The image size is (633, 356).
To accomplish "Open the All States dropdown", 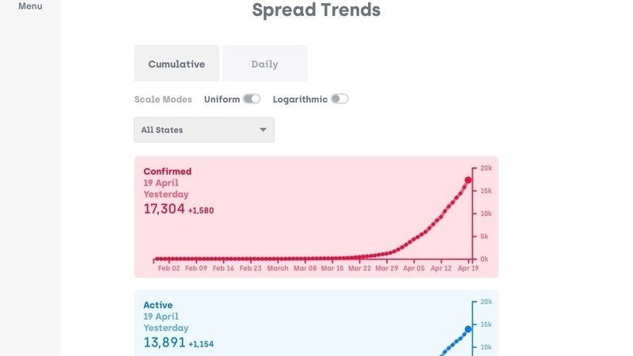I will point(204,130).
